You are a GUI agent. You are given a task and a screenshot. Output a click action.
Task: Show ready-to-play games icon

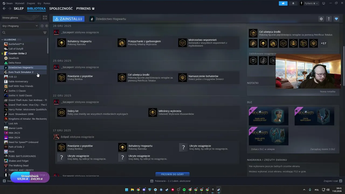47,26
